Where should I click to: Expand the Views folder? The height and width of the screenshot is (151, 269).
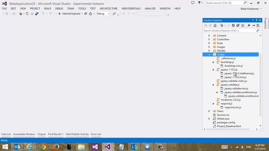point(209,111)
